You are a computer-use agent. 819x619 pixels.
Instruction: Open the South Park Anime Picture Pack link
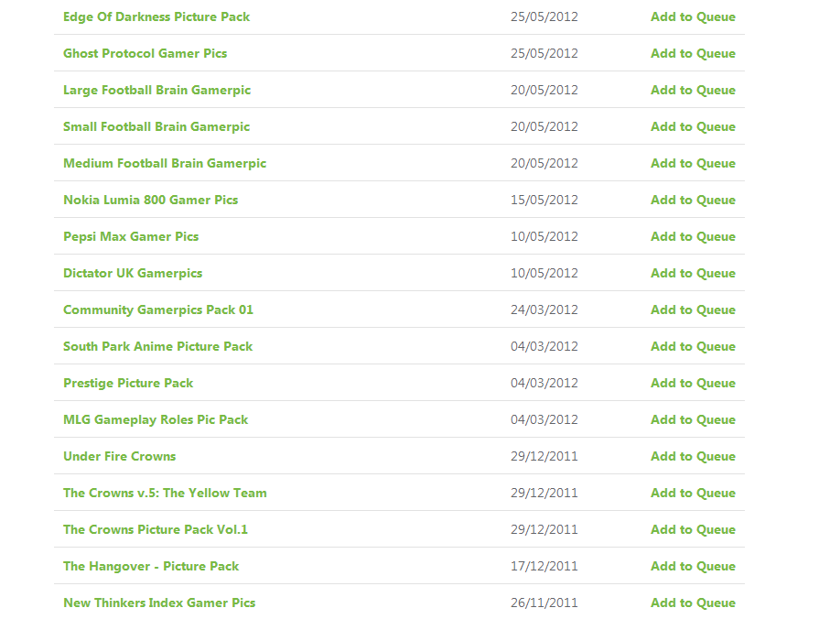tap(157, 346)
